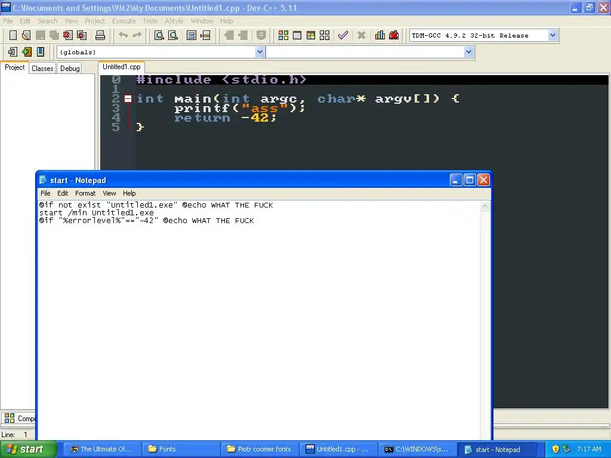The width and height of the screenshot is (611, 458).
Task: Open Notepad's View menu
Action: point(109,193)
